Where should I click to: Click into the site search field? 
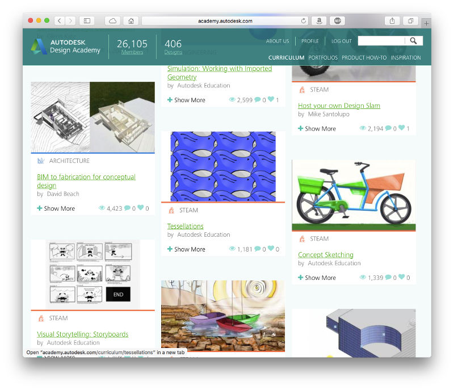coord(381,41)
